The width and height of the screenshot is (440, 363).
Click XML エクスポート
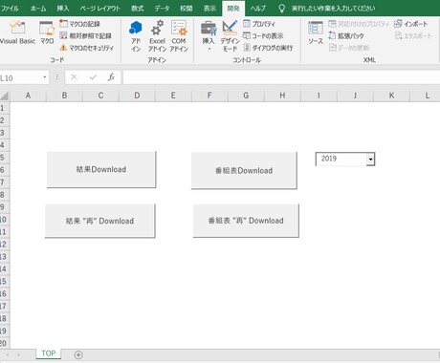pyautogui.click(x=413, y=35)
